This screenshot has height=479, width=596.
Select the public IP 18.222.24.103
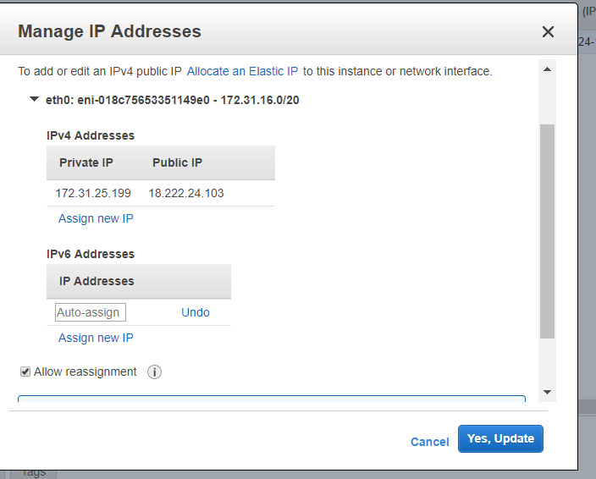[x=186, y=193]
